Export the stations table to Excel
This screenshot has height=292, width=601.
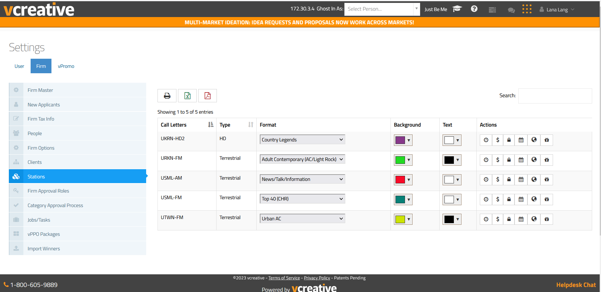click(x=187, y=96)
